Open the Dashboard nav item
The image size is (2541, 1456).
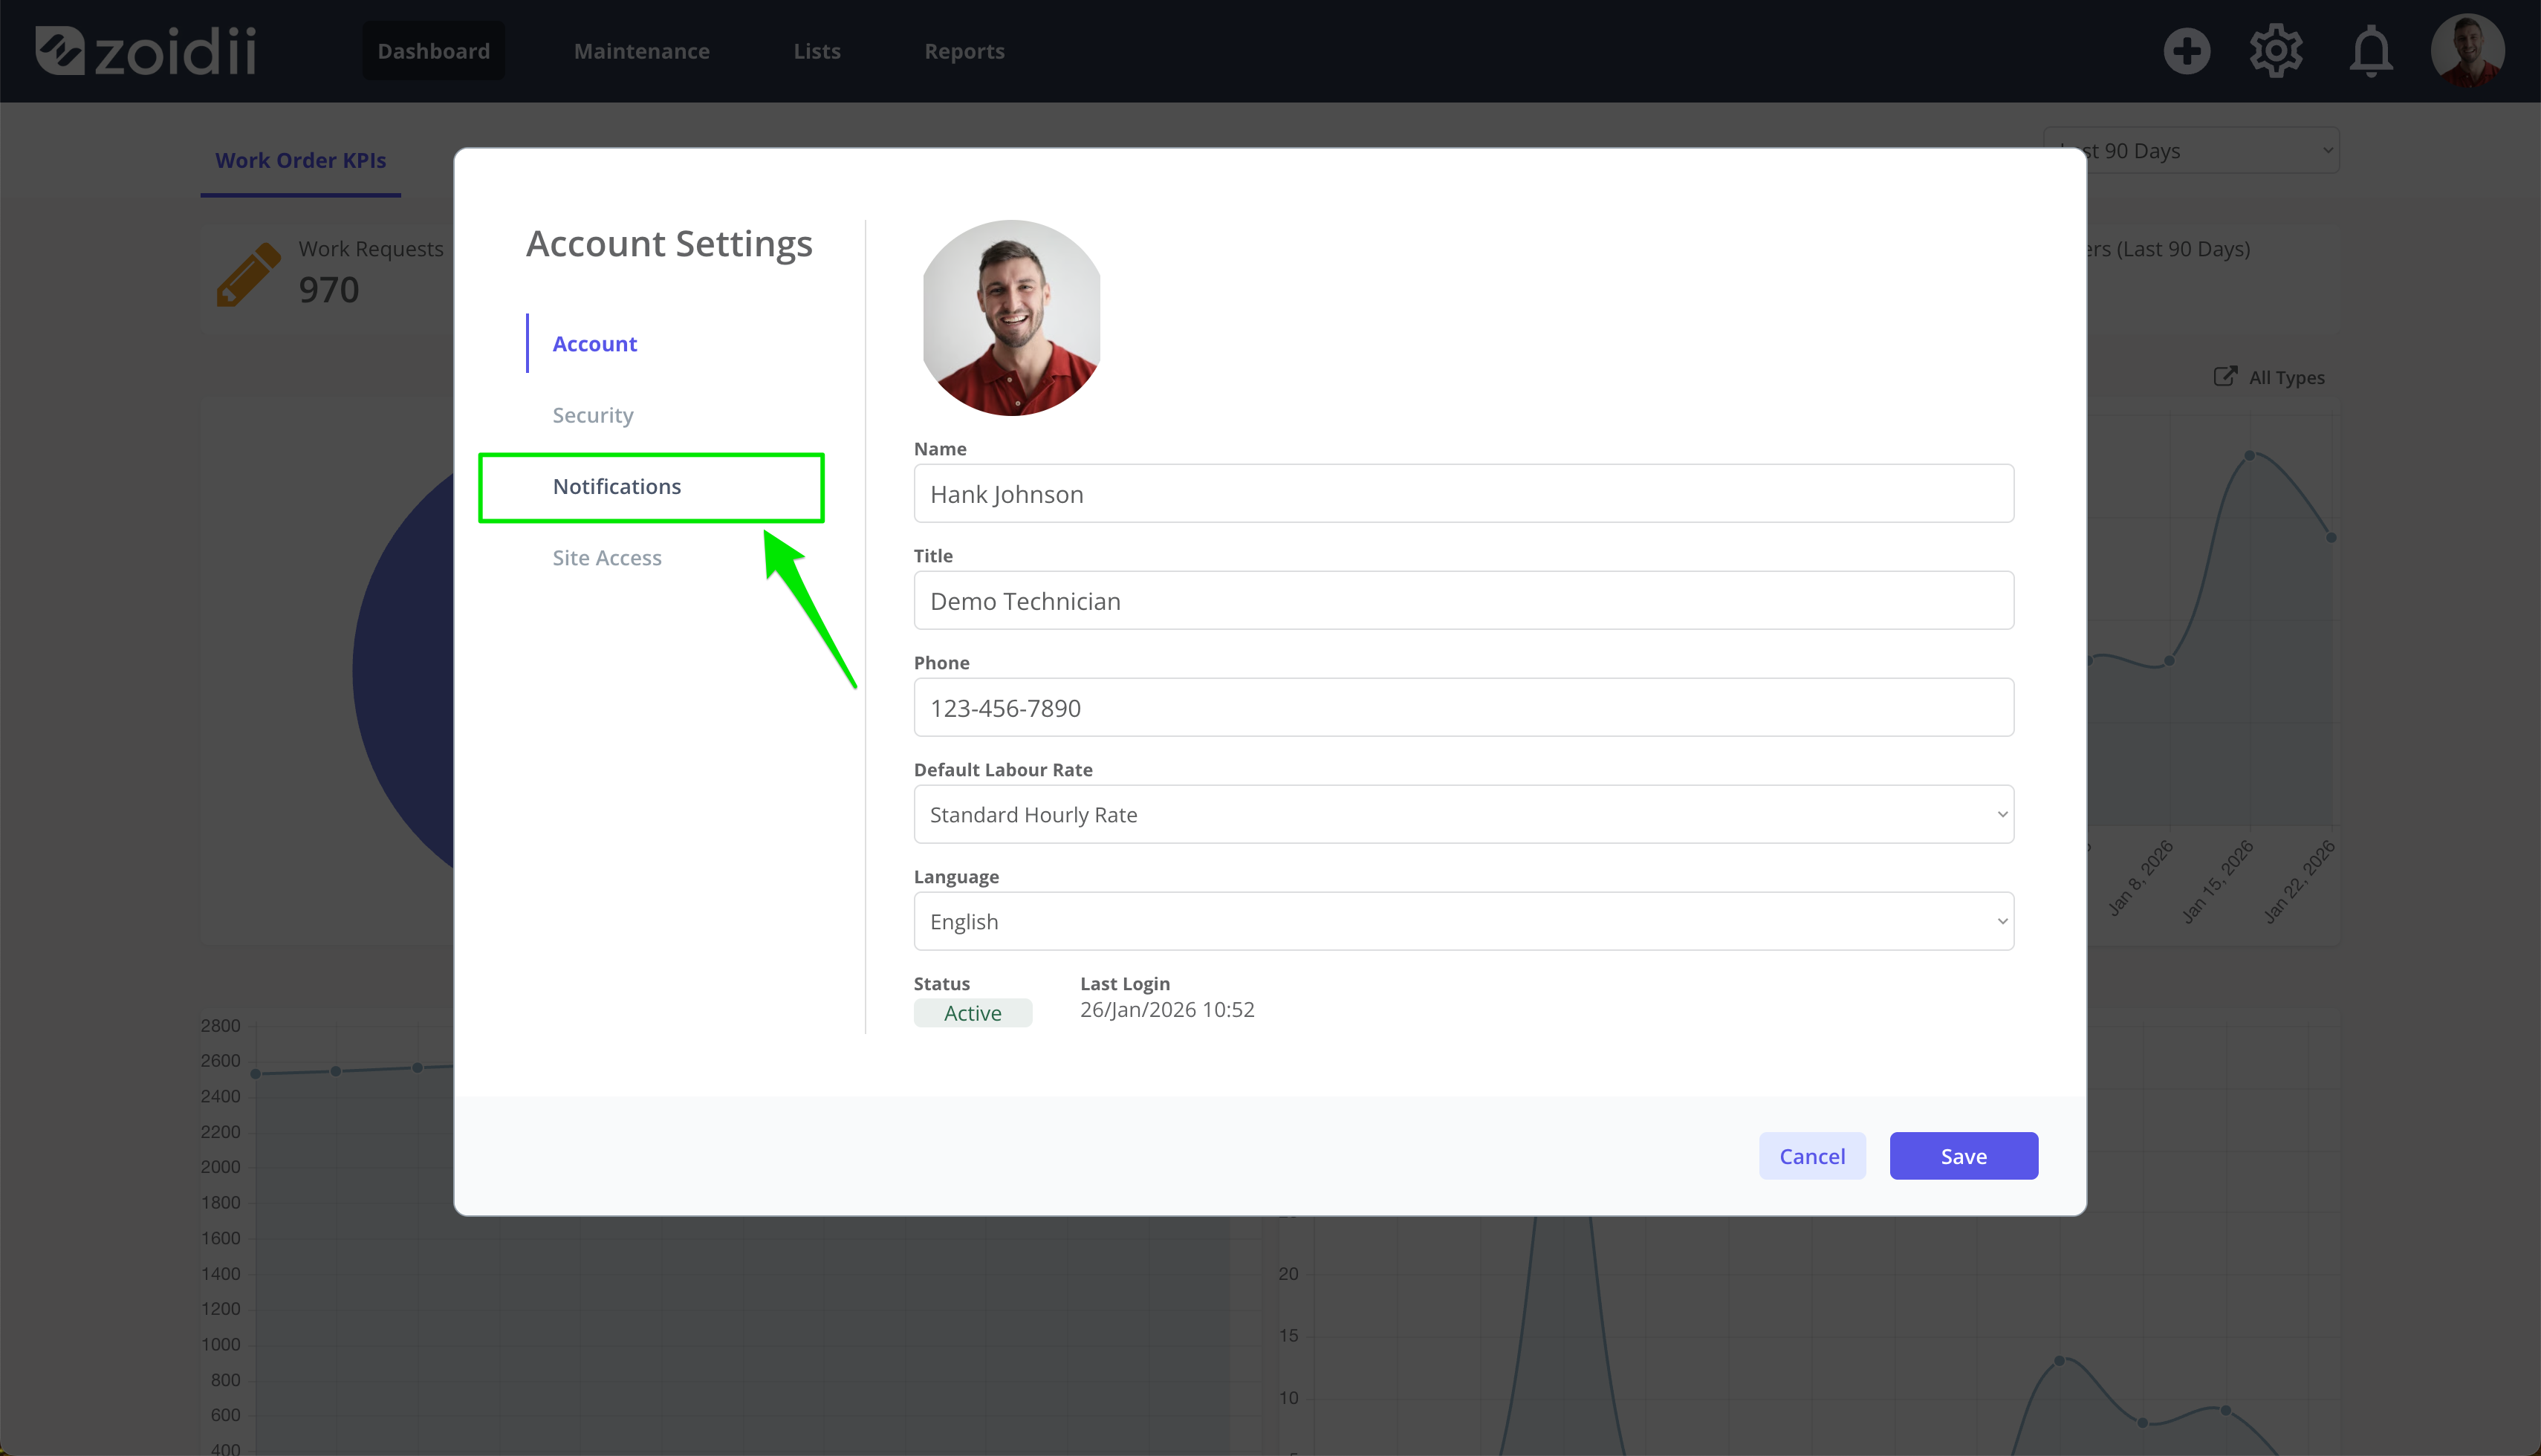click(x=434, y=51)
